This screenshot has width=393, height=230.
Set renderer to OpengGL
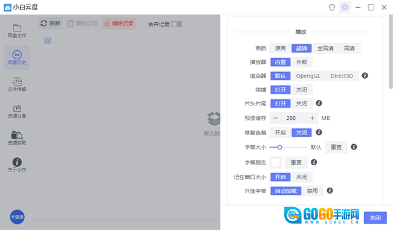[308, 76]
